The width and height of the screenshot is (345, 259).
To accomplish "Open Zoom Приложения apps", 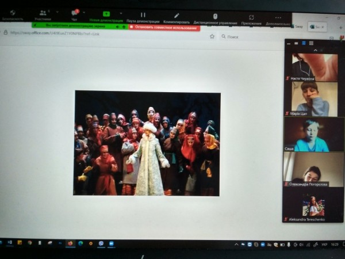I will click(x=251, y=20).
